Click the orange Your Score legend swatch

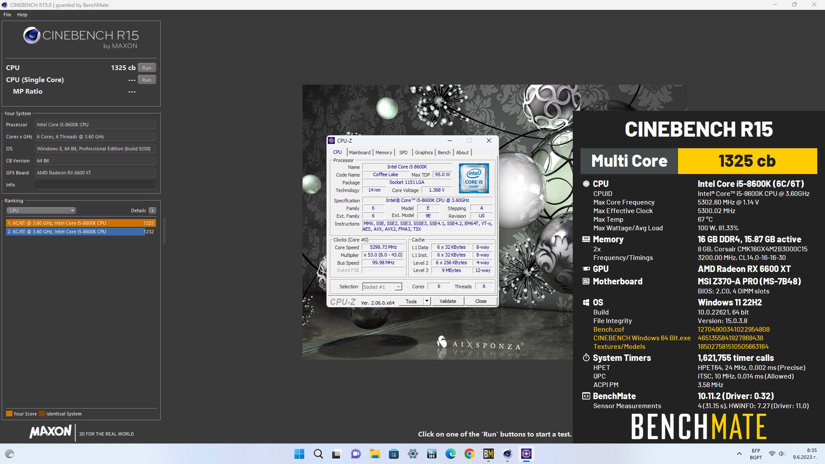click(9, 414)
